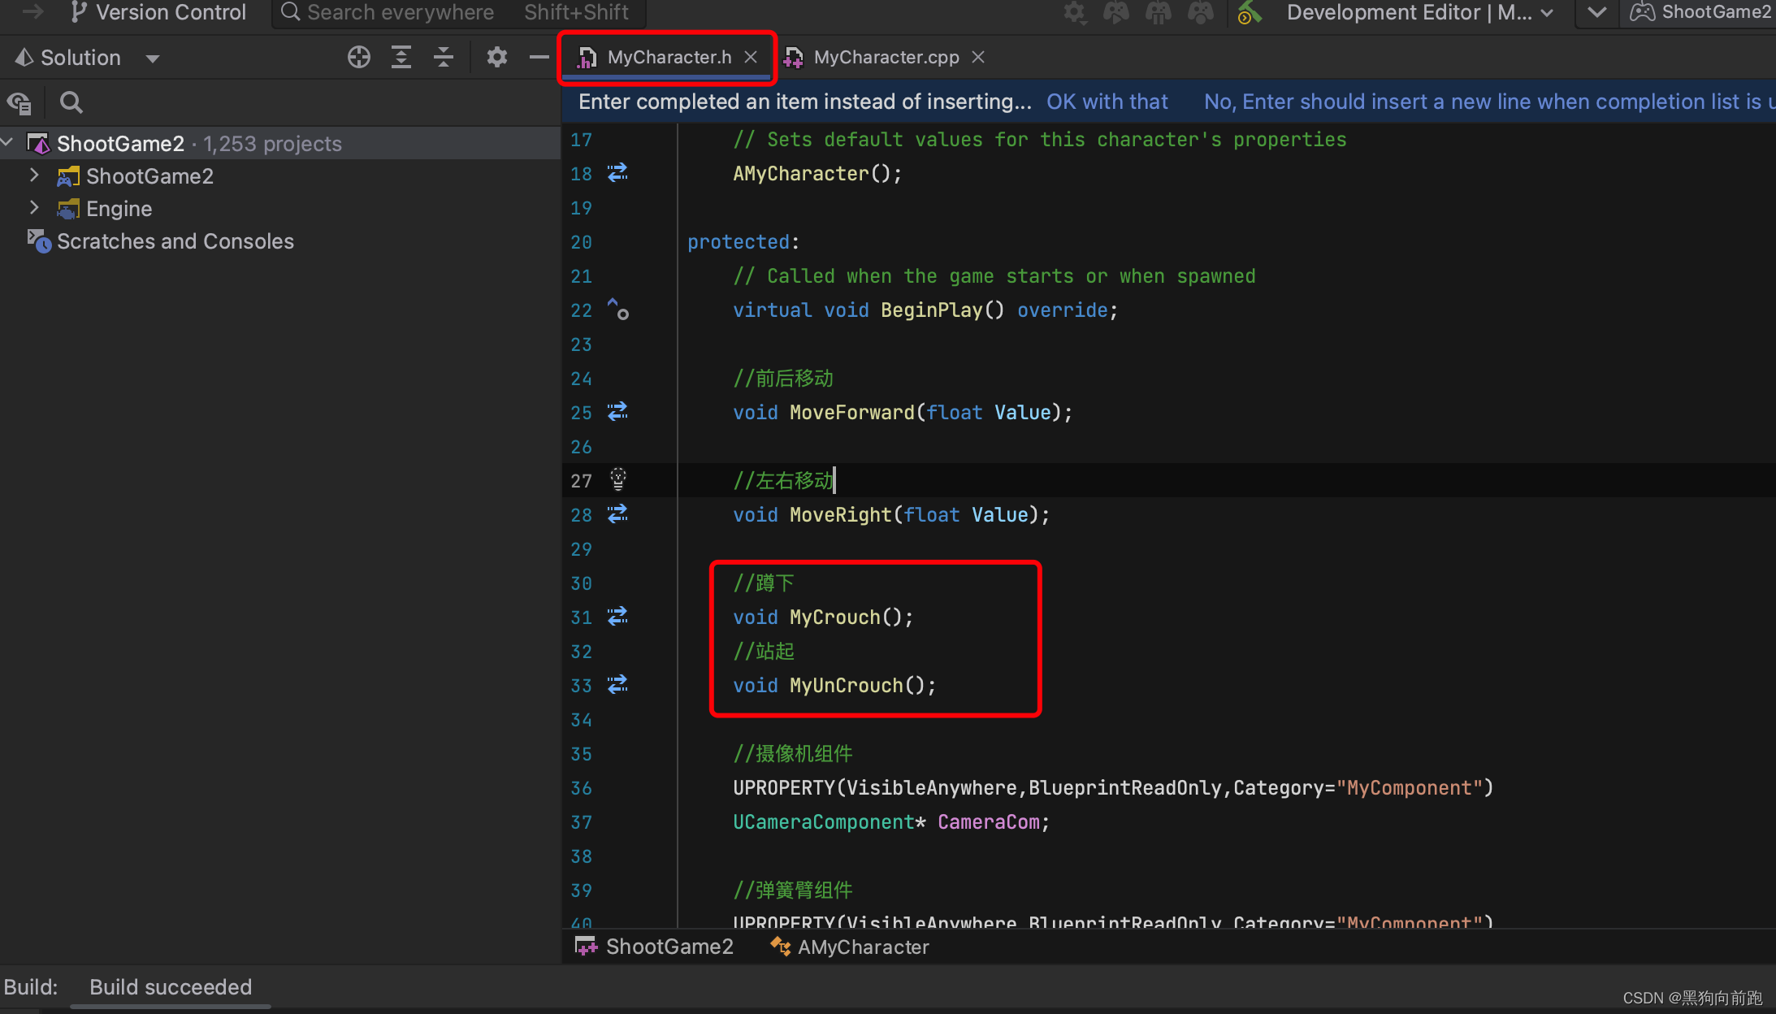The image size is (1776, 1014).
Task: Locate opened file using the crosshair icon
Action: pos(358,57)
